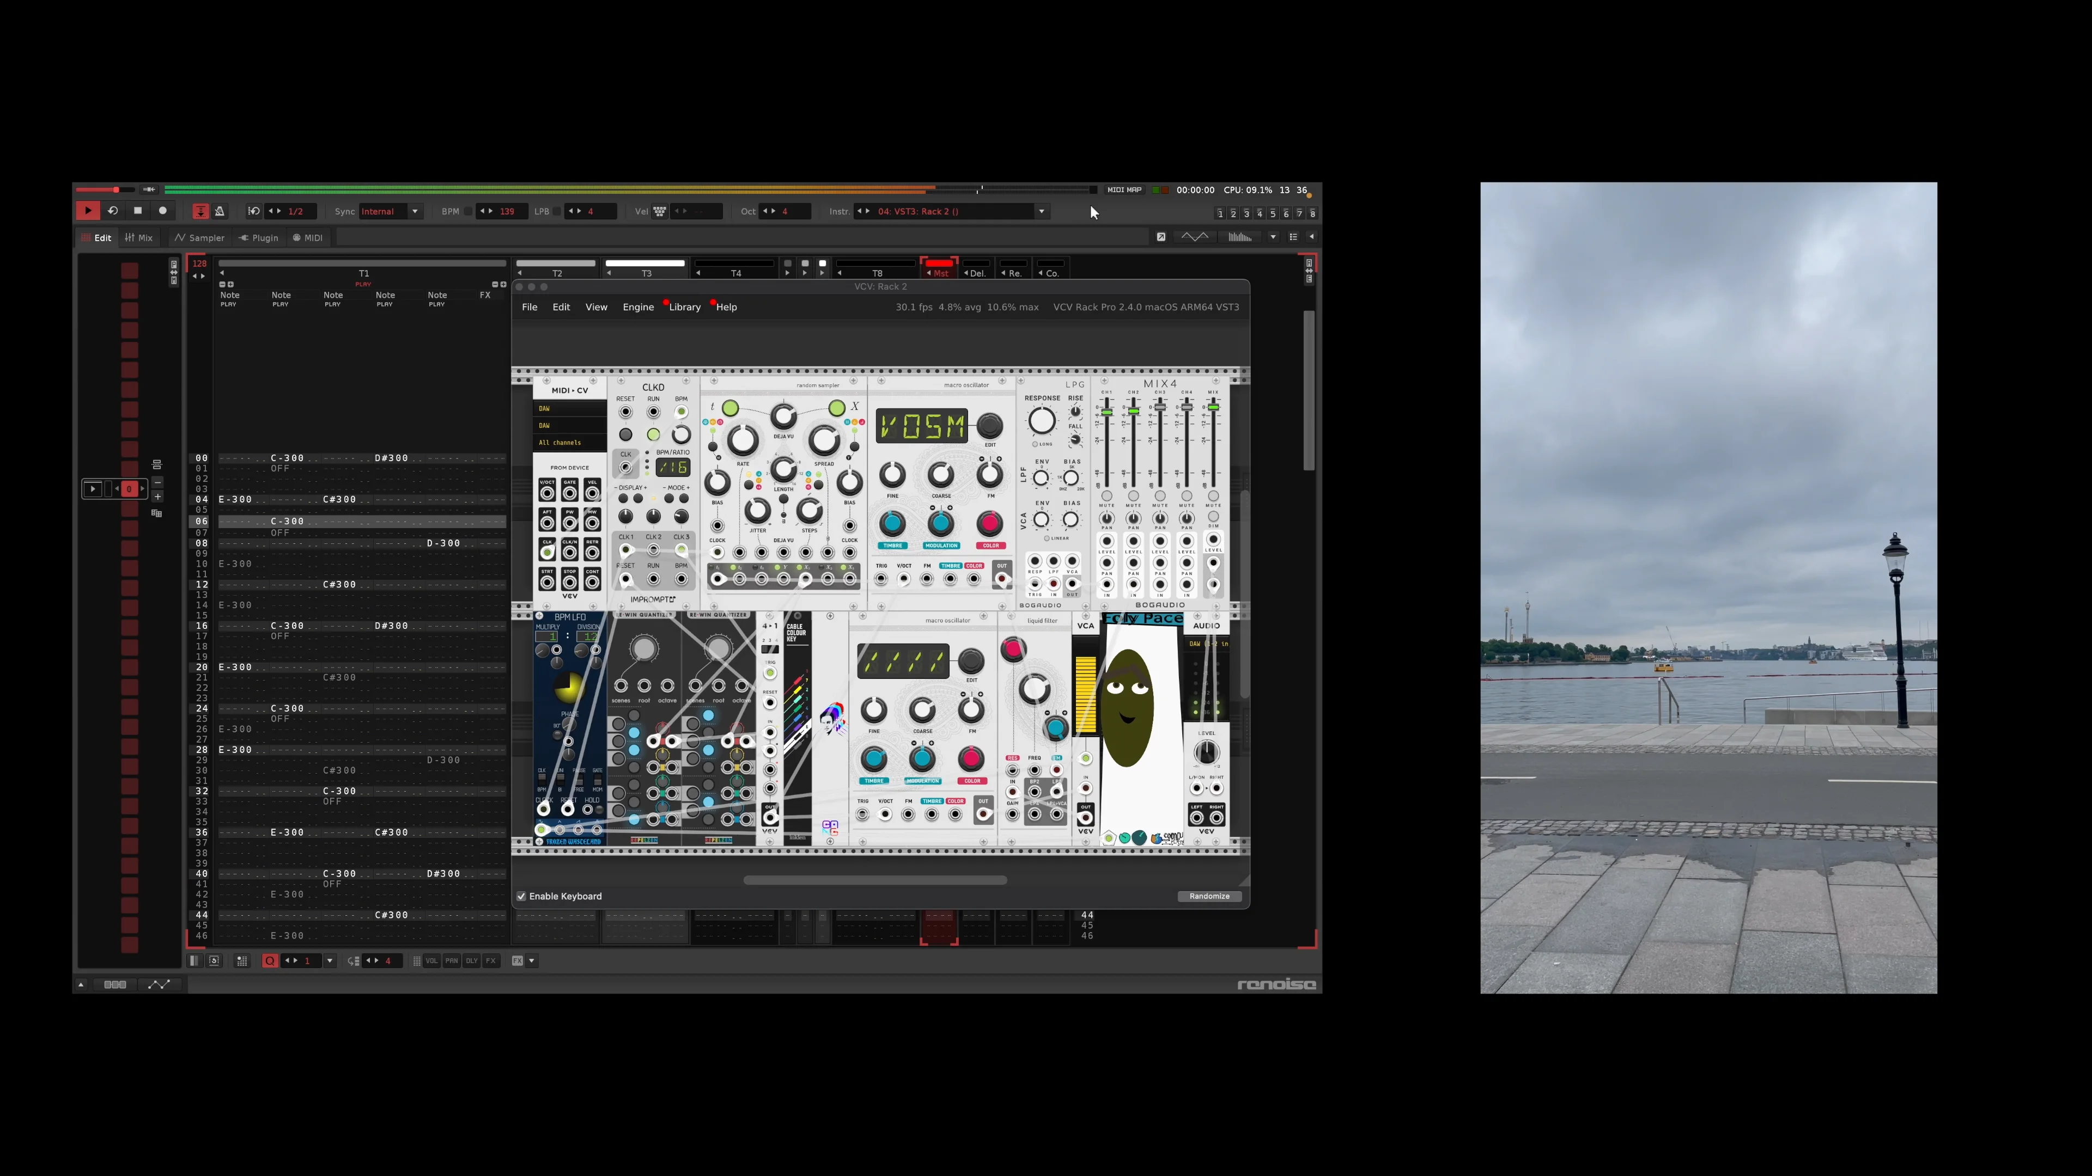The height and width of the screenshot is (1176, 2092).
Task: Expand the Instr. selection dropdown
Action: tap(1041, 211)
